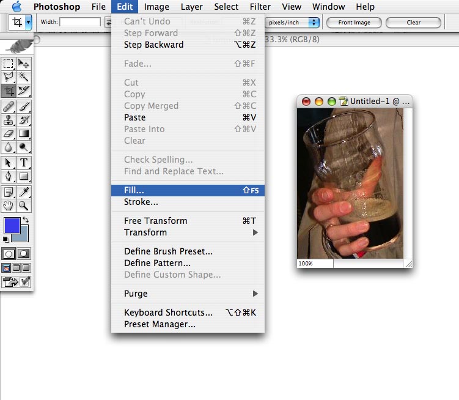Select the Magic Wand tool
This screenshot has width=459, height=400.
(24, 77)
